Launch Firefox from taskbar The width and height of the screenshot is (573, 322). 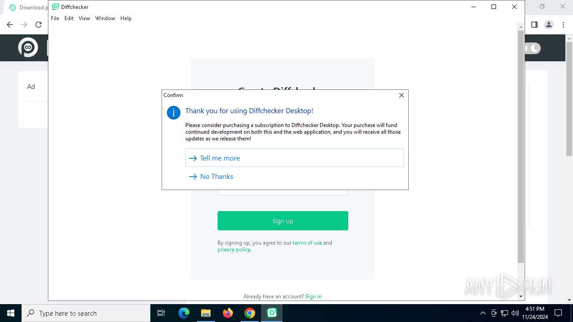pos(228,313)
